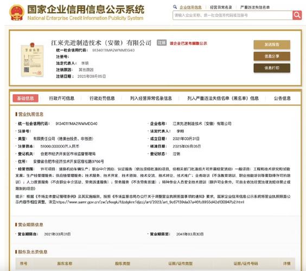This screenshot has width=306, height=271.
Task: Click the 住所 address in 安徽省合肥市
Action: pos(69,162)
